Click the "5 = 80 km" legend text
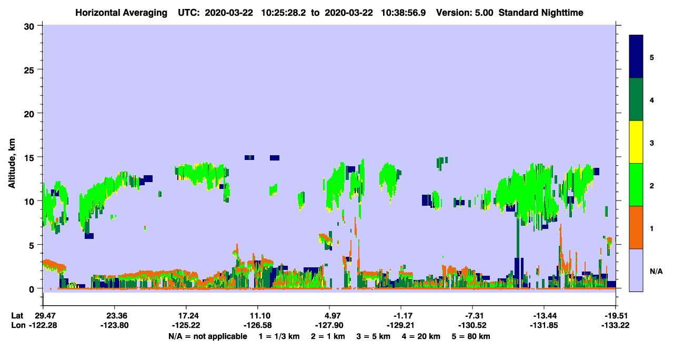Screen dimensions: 684x351 [471, 336]
